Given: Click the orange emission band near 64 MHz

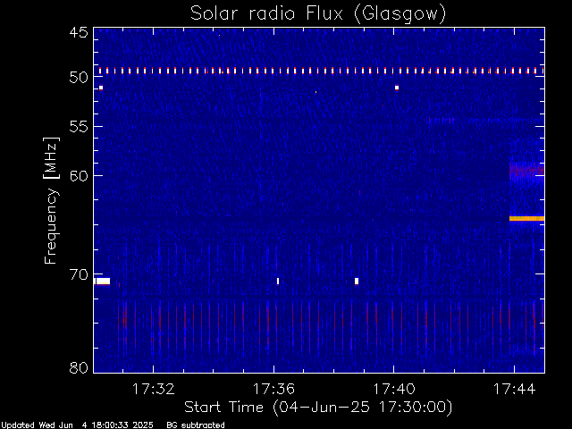Looking at the screenshot, I should [x=526, y=218].
